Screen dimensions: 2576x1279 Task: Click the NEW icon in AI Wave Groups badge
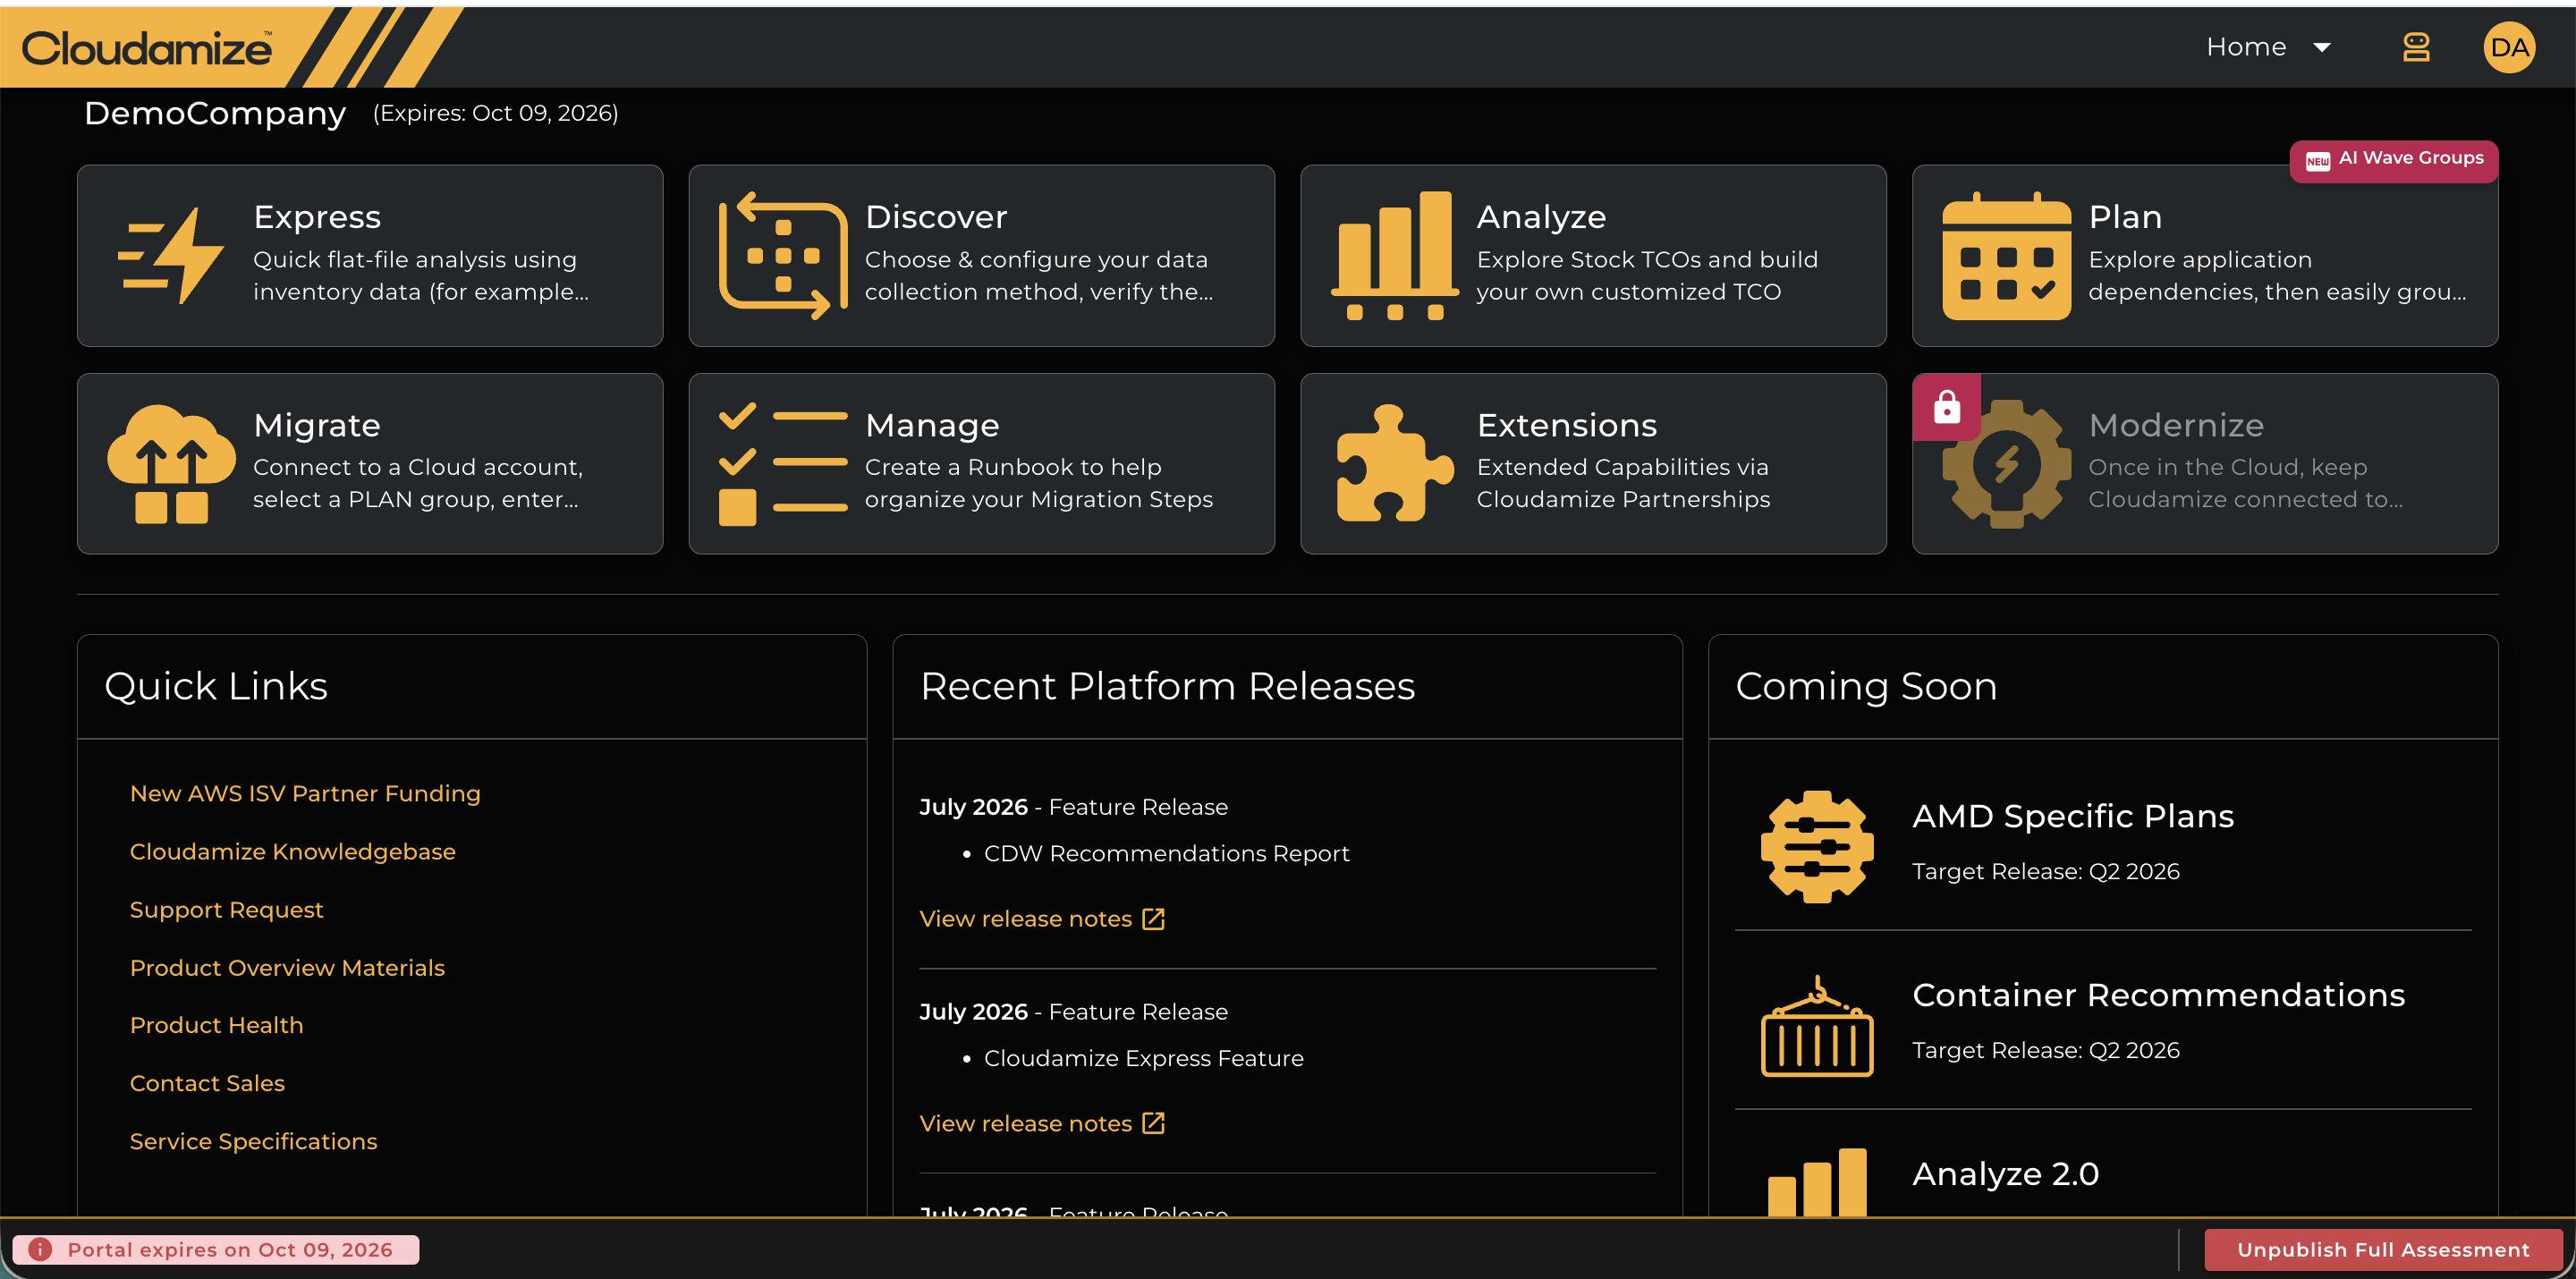pos(2317,160)
